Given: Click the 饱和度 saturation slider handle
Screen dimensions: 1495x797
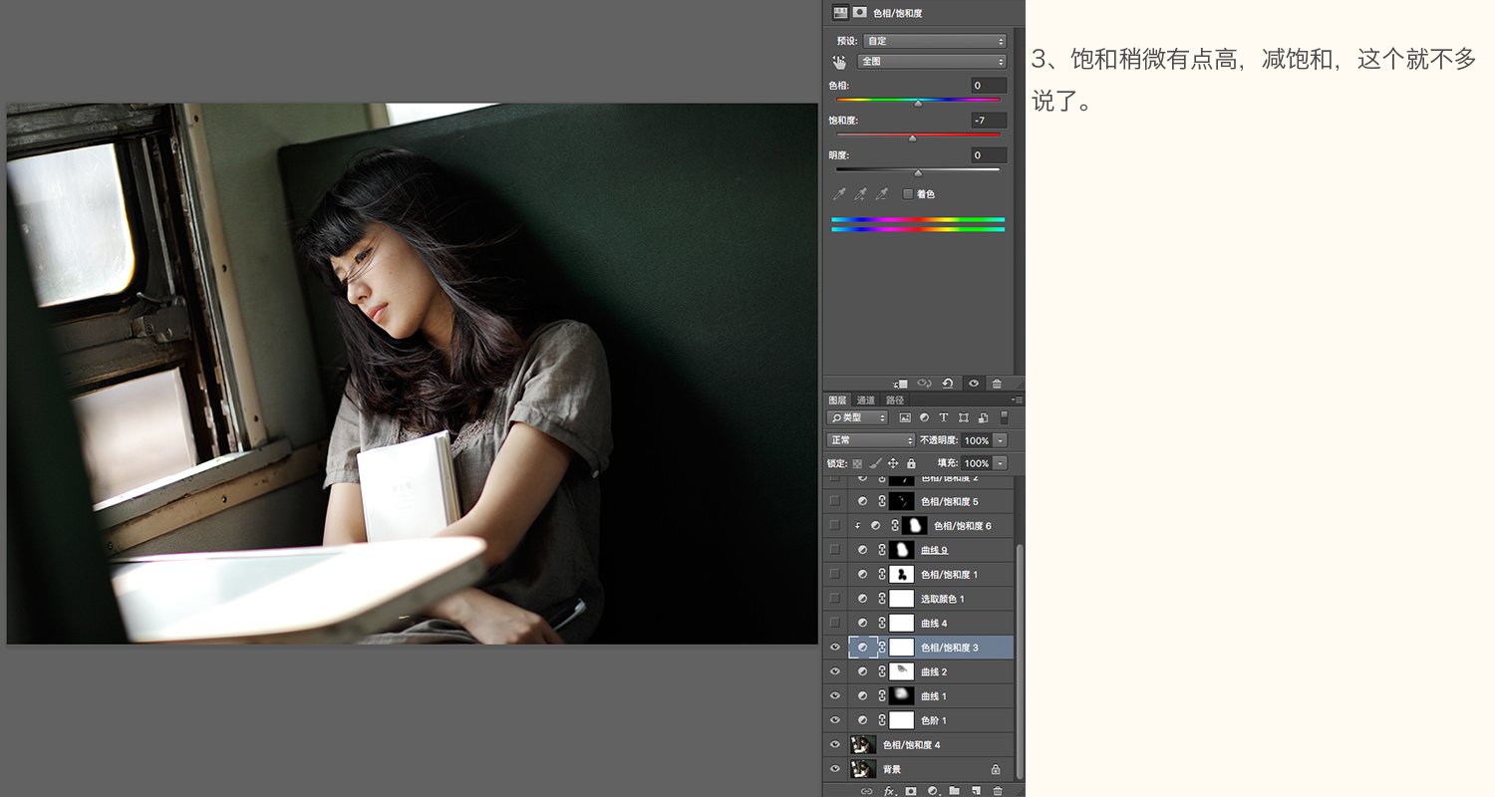Looking at the screenshot, I should [912, 138].
